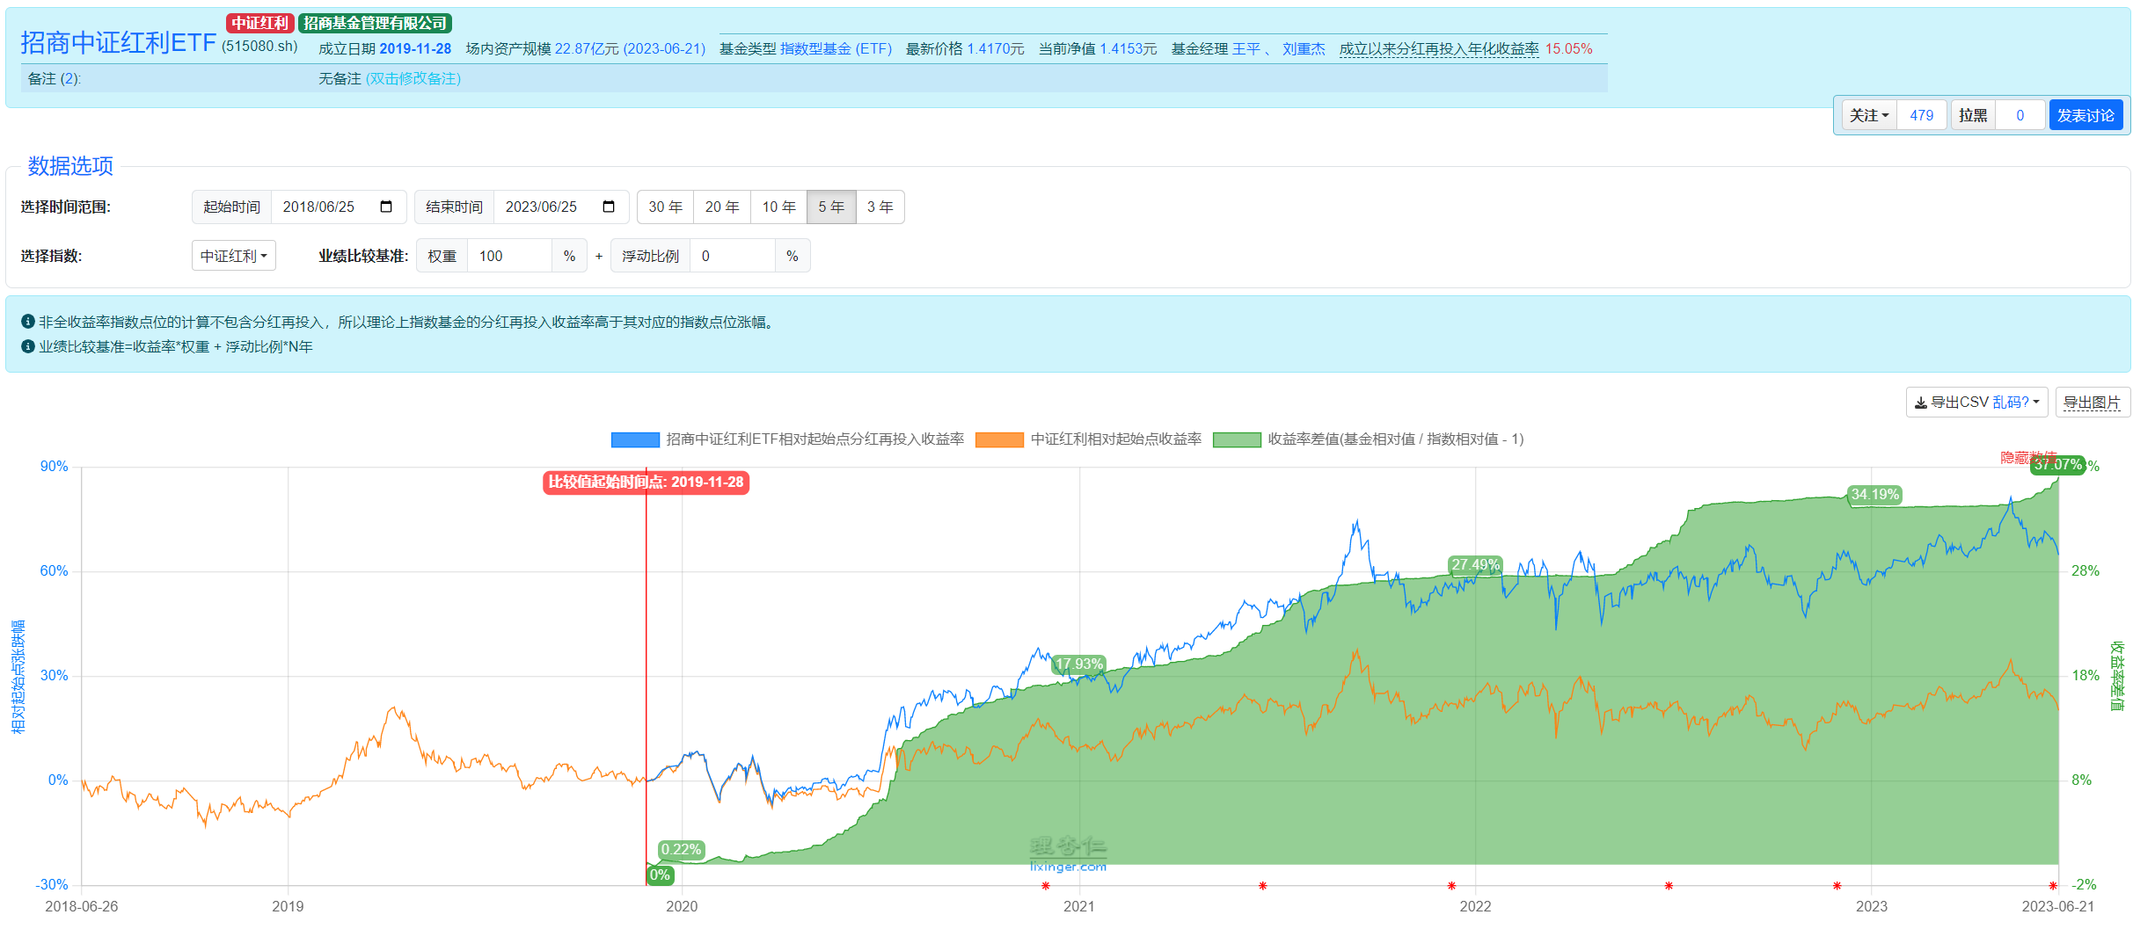
Task: Click the 权重 weight input field
Action: [508, 256]
